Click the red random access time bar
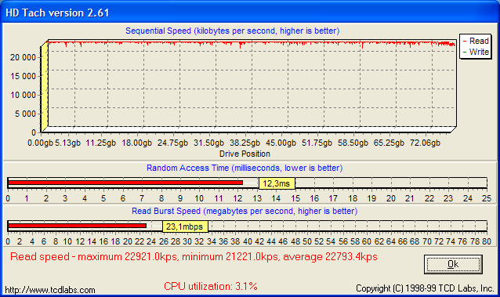 [125, 183]
